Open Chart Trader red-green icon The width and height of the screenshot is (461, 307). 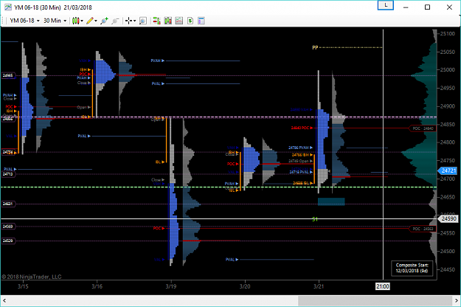click(156, 21)
